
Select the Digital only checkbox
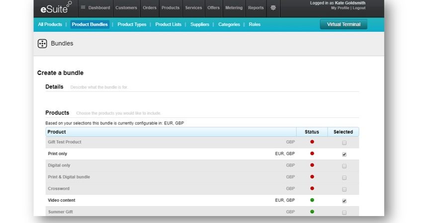(x=344, y=166)
